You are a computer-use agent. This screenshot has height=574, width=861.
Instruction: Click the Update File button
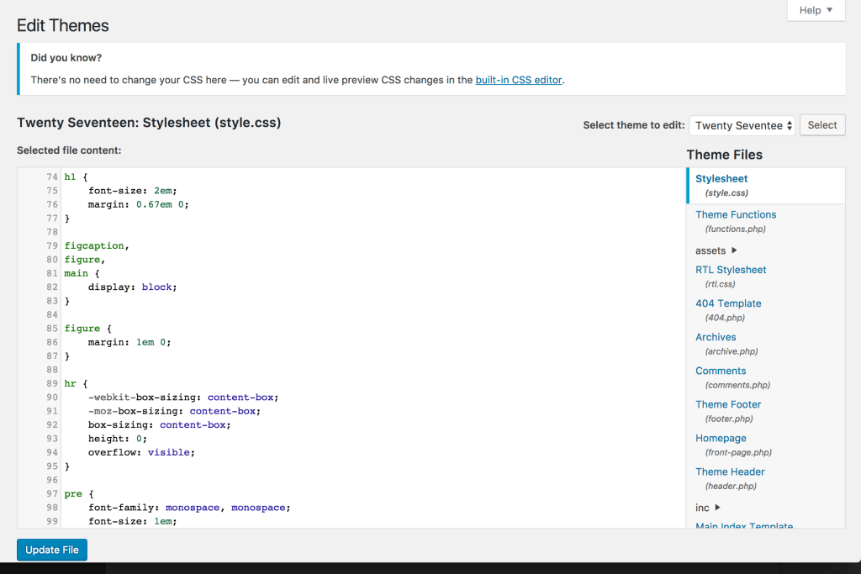pos(51,549)
